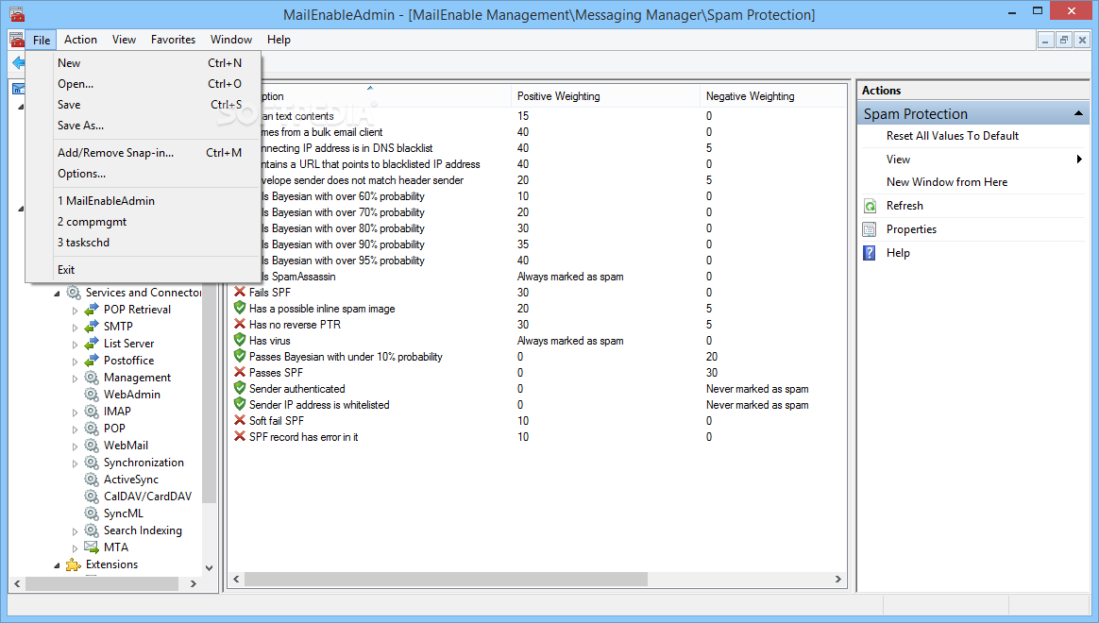Expand the SMTP tree node
Viewport: 1099px width, 623px height.
click(x=75, y=328)
